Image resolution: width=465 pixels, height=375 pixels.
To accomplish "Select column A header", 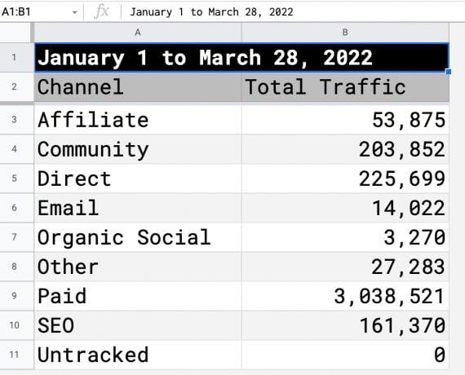I will (138, 33).
